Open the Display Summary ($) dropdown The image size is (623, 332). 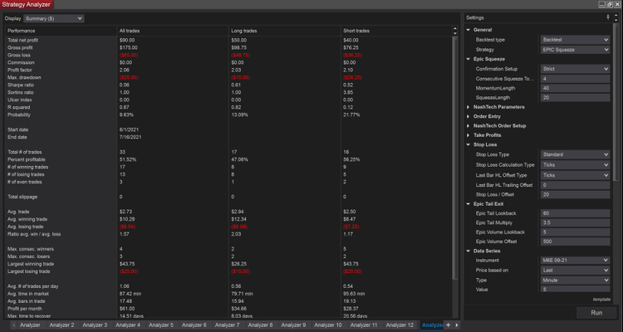pyautogui.click(x=55, y=17)
